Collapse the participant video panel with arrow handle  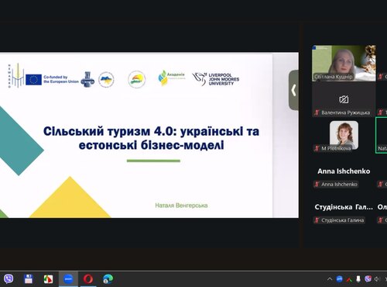[293, 90]
